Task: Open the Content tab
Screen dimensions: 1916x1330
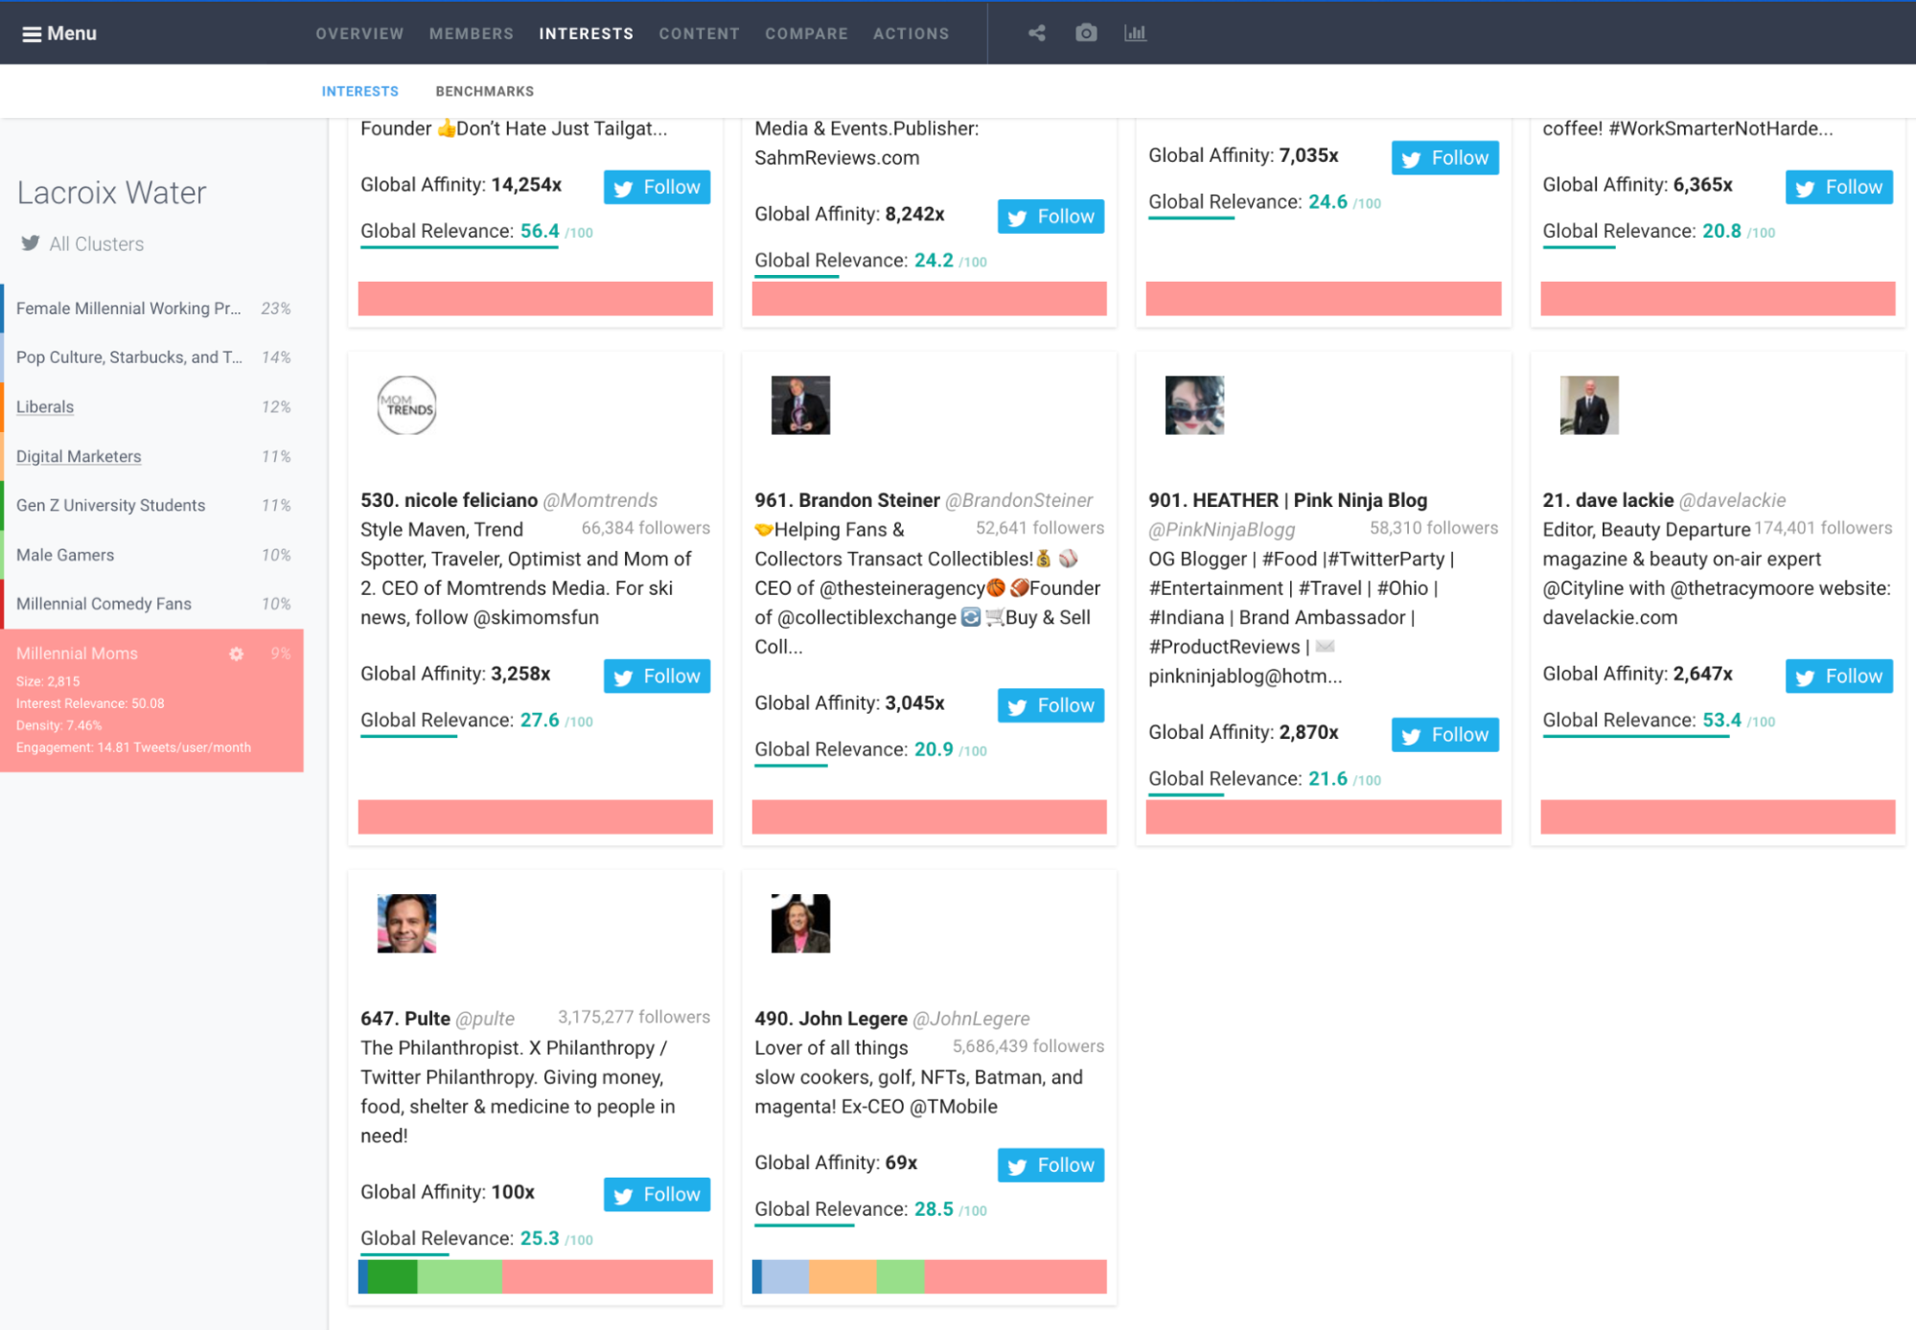Action: click(700, 34)
